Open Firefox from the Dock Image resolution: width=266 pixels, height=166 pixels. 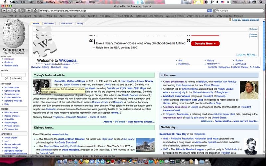[81, 161]
